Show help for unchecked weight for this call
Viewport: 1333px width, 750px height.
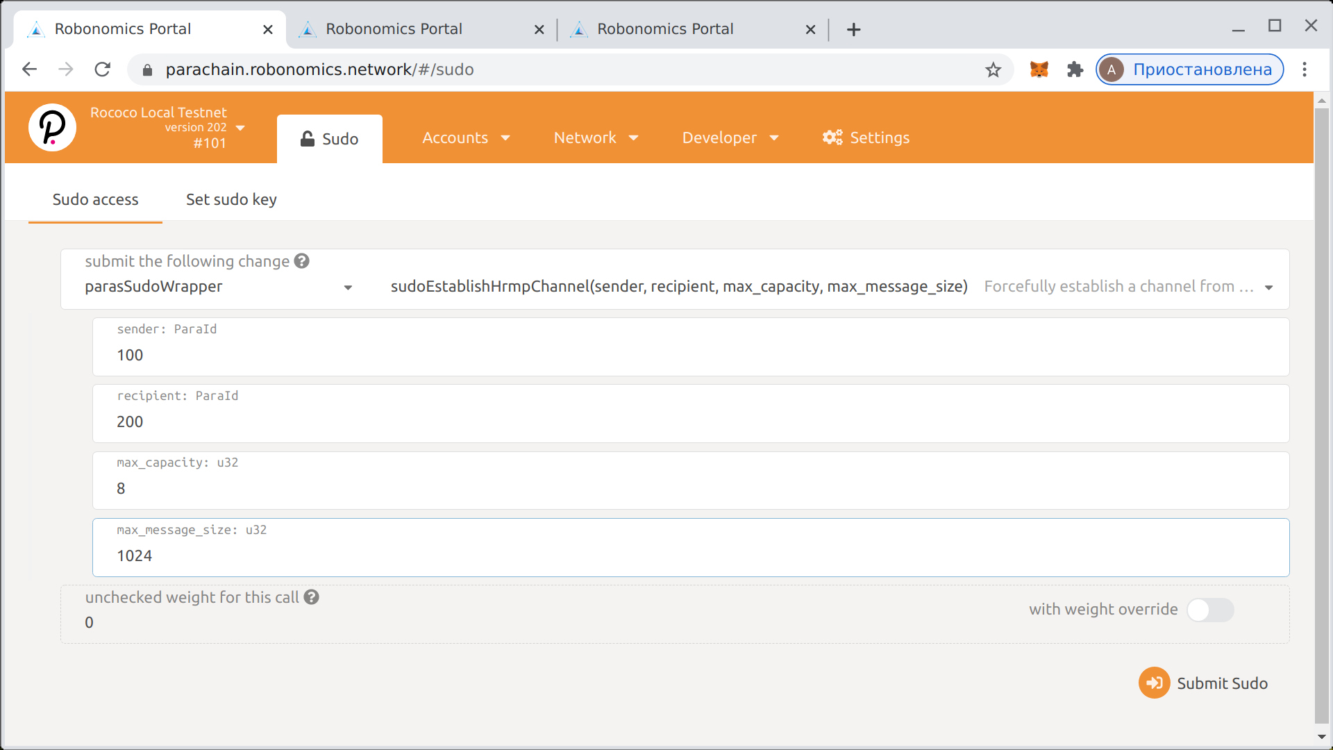(311, 597)
